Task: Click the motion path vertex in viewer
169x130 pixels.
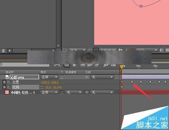Action: pos(141,6)
